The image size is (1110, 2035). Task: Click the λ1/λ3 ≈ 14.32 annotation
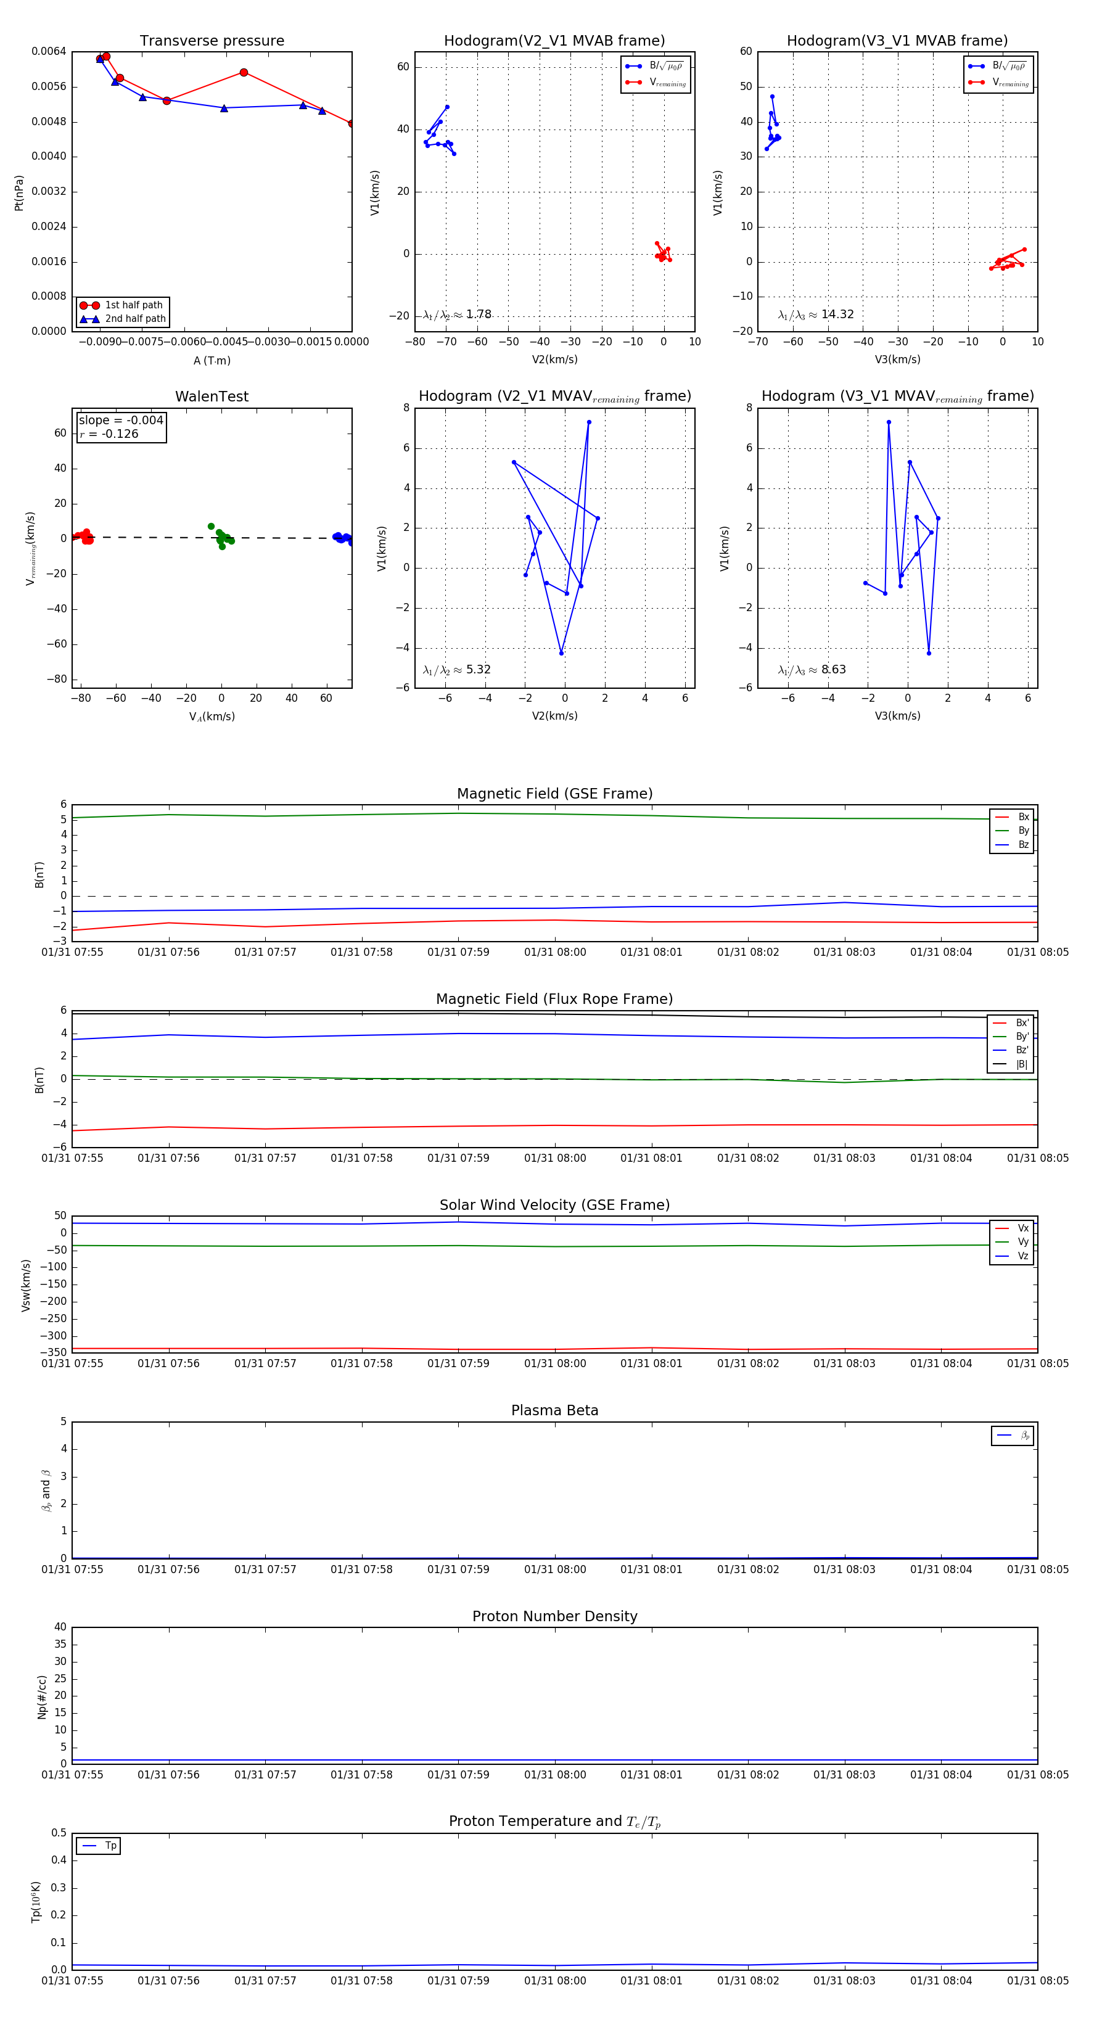click(816, 314)
